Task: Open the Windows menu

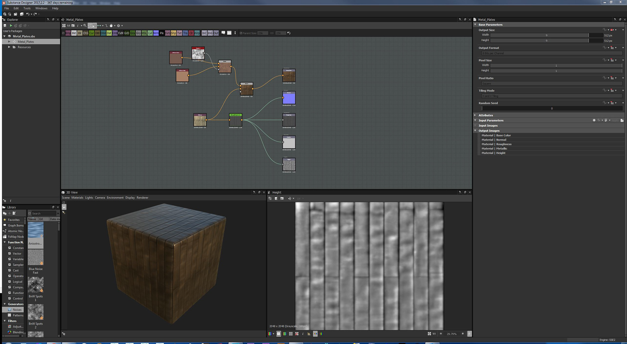Action: (x=41, y=8)
